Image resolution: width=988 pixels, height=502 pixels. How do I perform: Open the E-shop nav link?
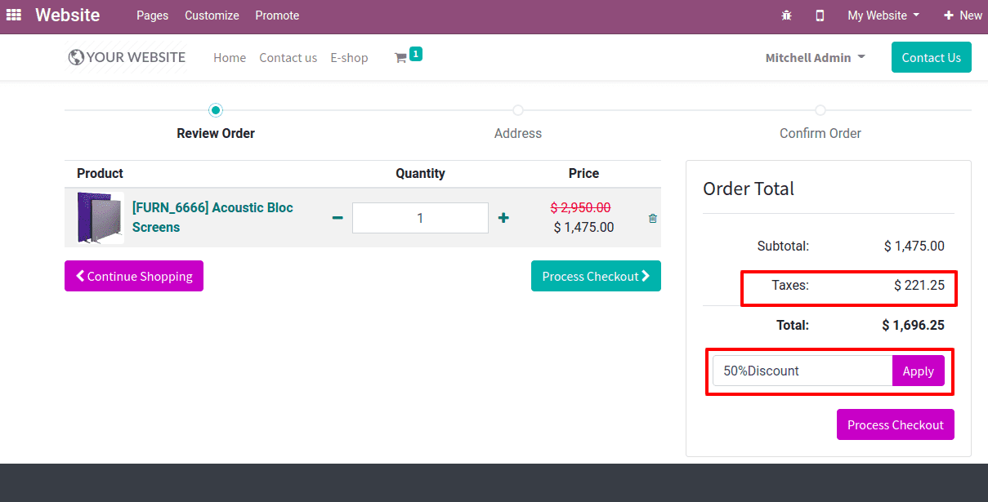click(349, 58)
